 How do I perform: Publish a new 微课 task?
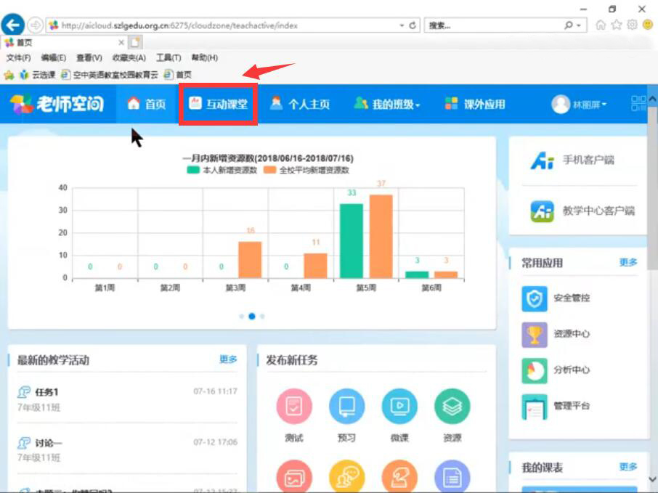pyautogui.click(x=399, y=406)
